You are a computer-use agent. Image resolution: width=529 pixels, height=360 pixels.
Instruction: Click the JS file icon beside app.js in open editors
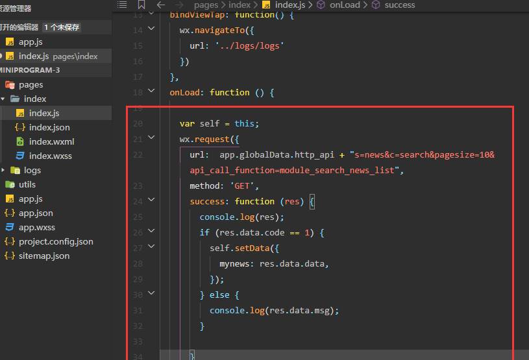pyautogui.click(x=10, y=42)
